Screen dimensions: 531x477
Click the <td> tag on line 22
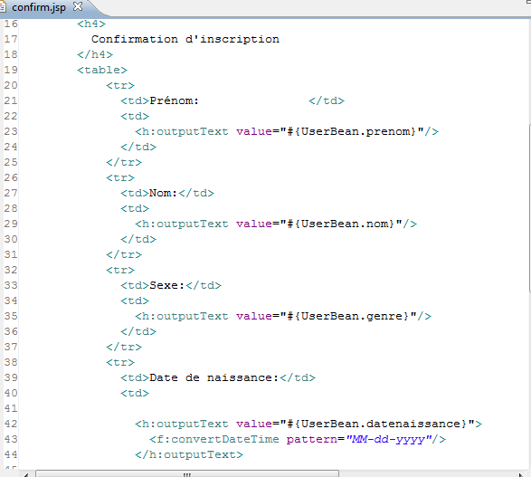pos(135,116)
